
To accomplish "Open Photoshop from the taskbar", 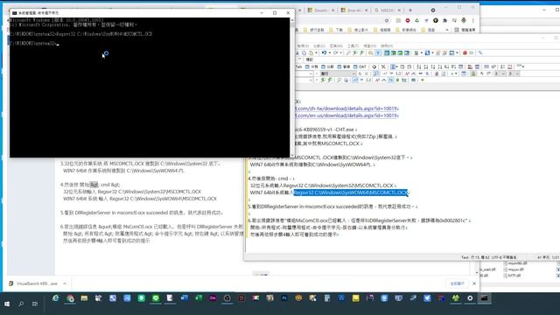I will 284,298.
